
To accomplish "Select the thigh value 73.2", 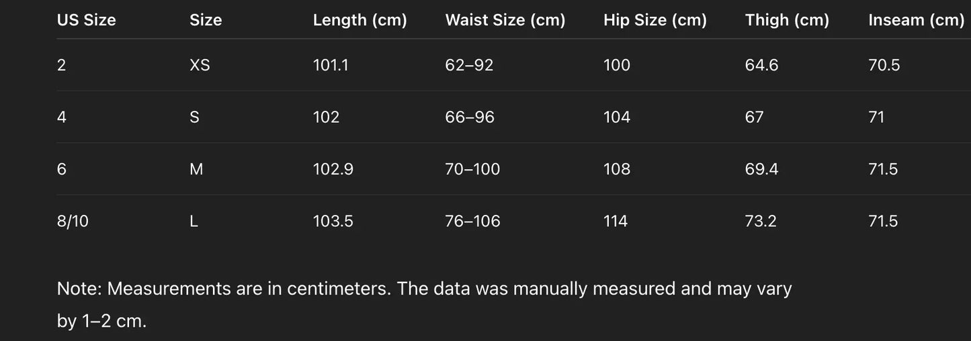I will click(x=761, y=221).
